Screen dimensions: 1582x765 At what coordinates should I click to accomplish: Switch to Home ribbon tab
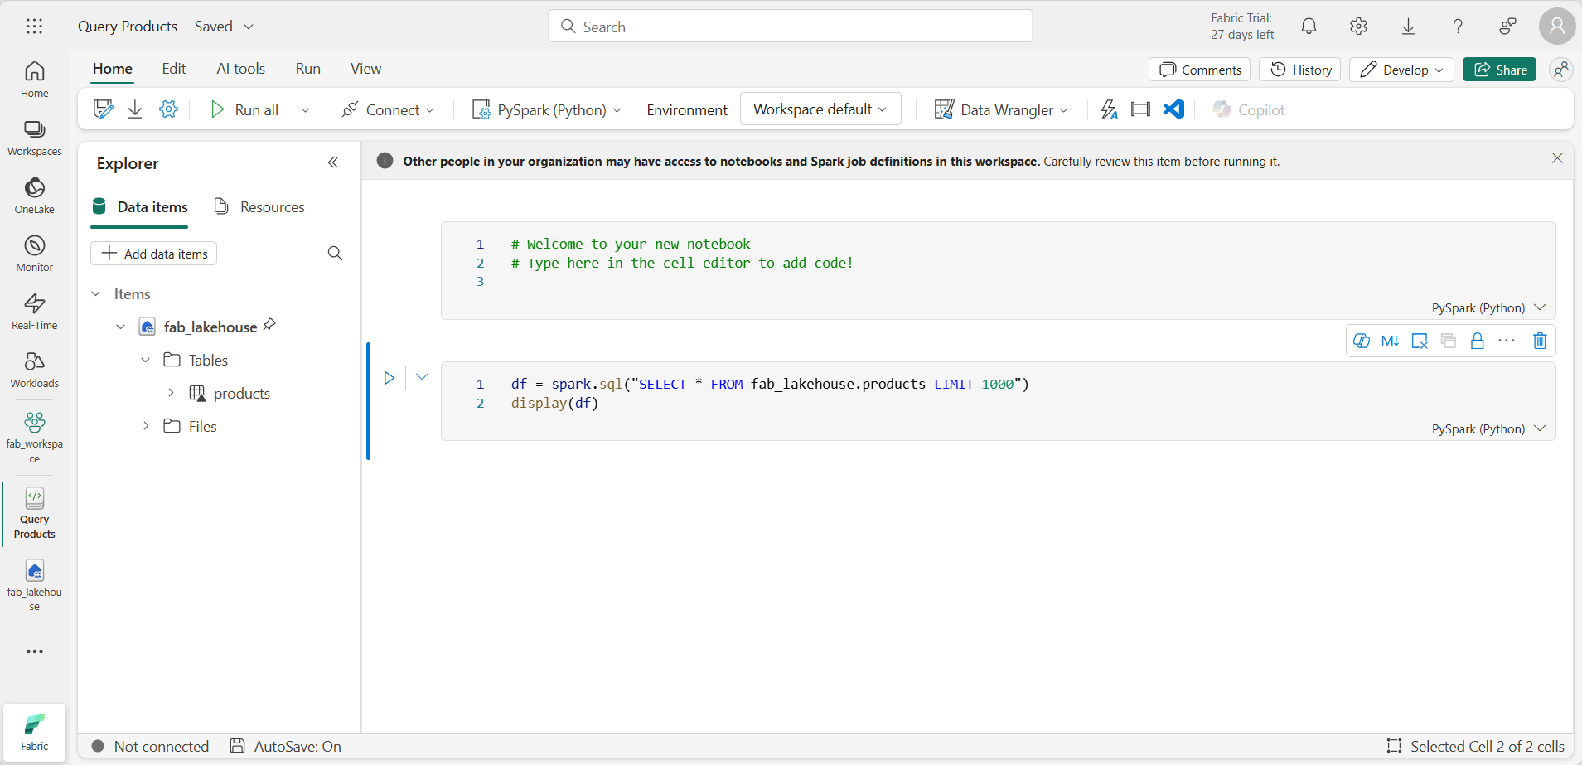coord(113,69)
